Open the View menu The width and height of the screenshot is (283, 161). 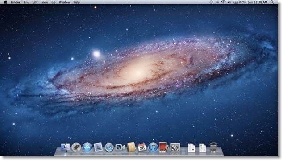coord(45,2)
